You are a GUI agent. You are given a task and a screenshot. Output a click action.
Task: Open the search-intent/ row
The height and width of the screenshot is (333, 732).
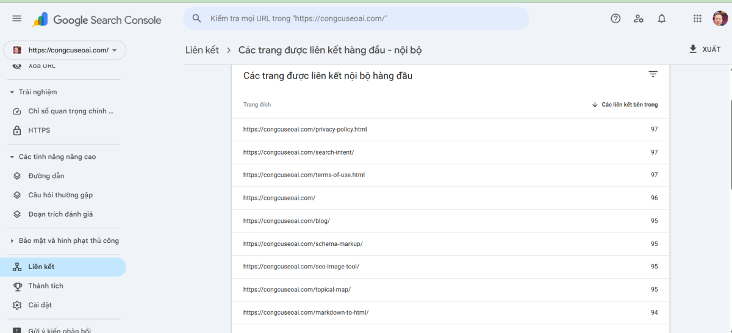click(450, 152)
